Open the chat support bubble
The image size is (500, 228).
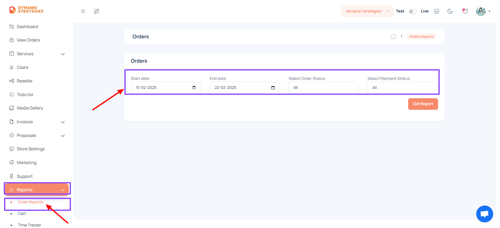click(485, 214)
